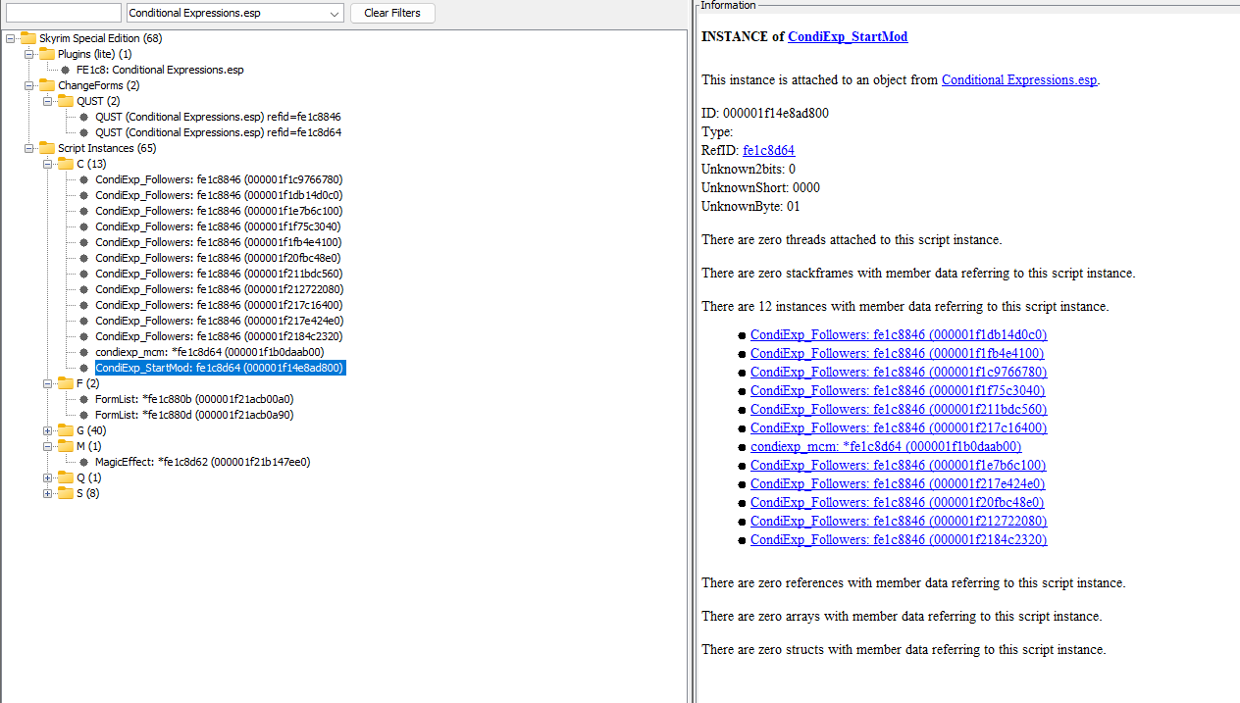Collapse the Plugins (lite) node
Screen dimensions: 1240x703
tap(29, 54)
